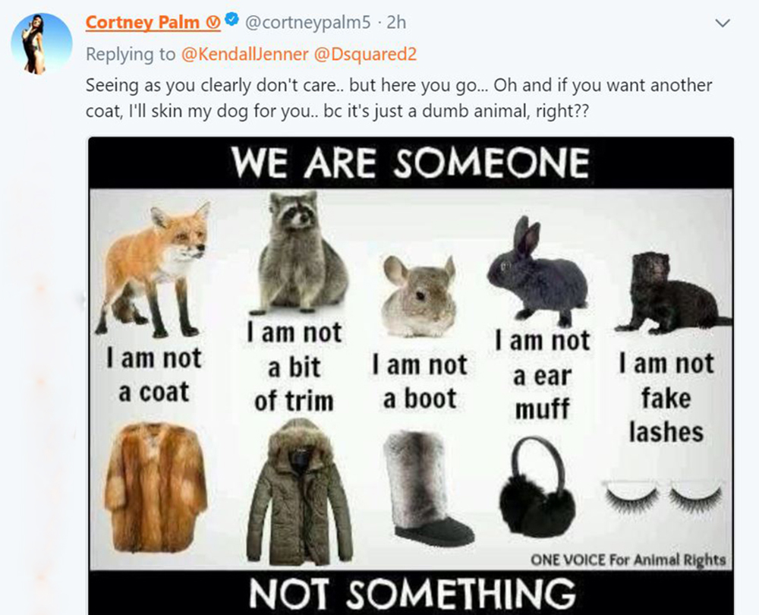Viewport: 759px width, 615px height.
Task: Click the black ear muffs picture
Action: click(x=537, y=486)
